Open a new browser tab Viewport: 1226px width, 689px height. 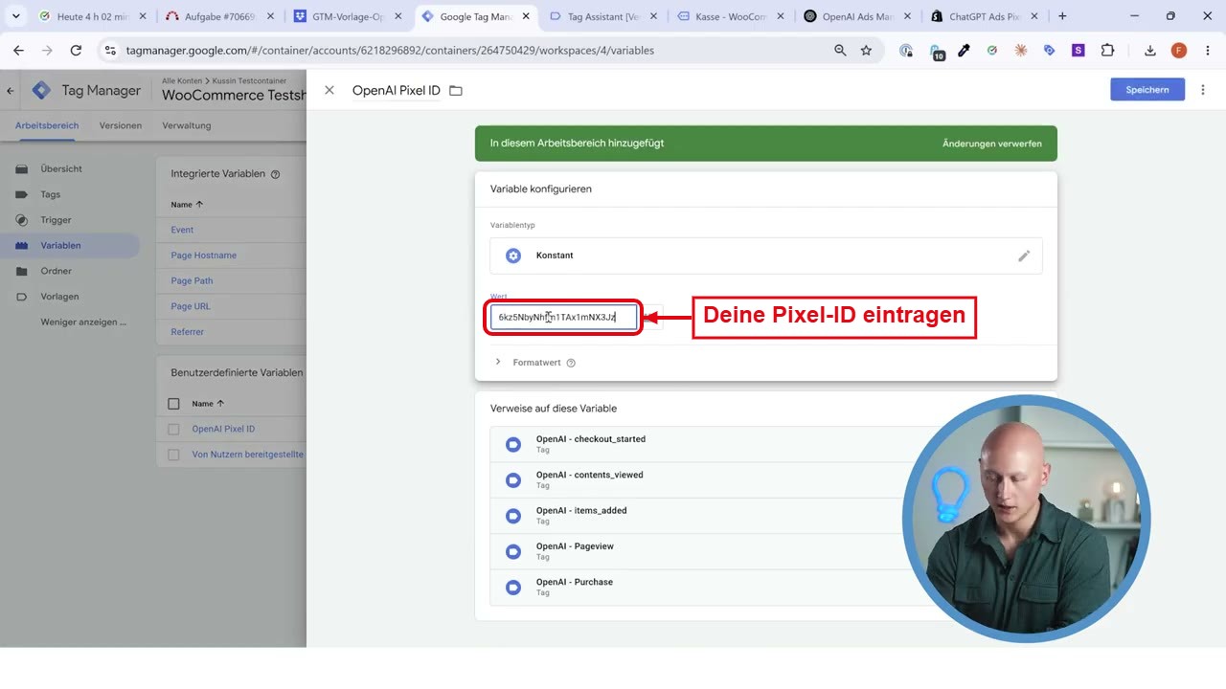[1062, 16]
